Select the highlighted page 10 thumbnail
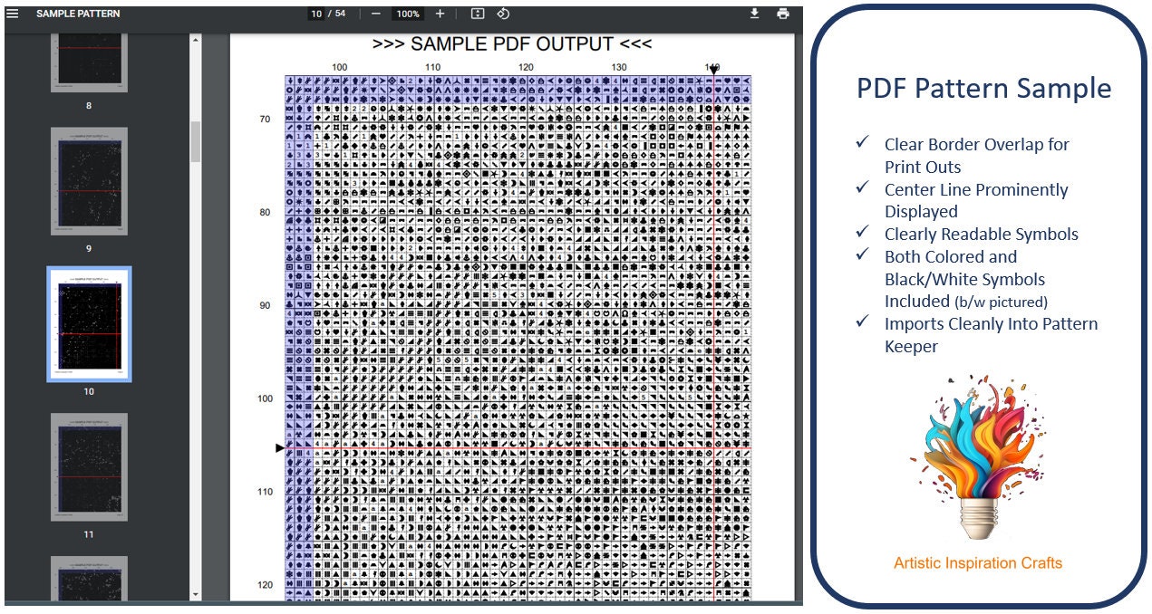This screenshot has width=1152, height=614. pos(89,324)
